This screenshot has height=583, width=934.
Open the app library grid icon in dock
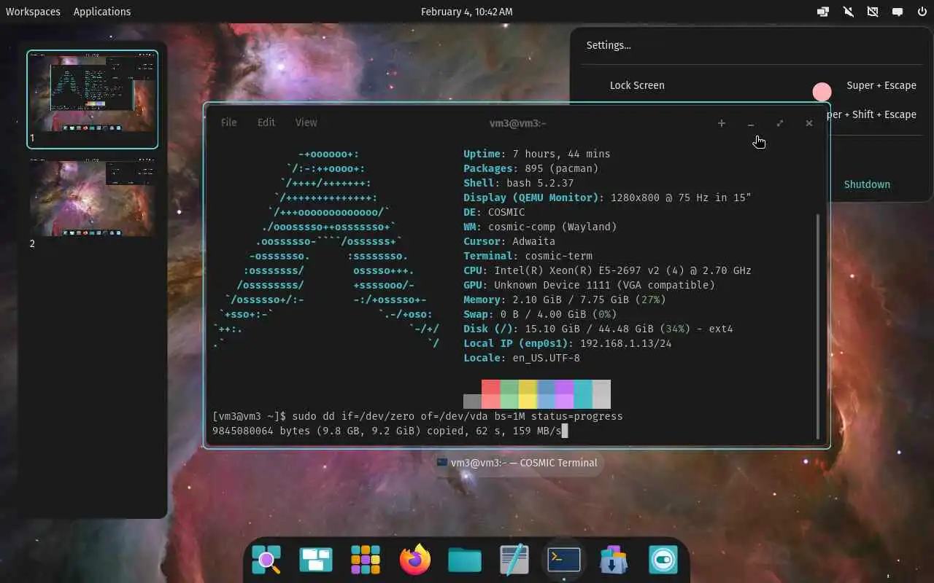[366, 560]
